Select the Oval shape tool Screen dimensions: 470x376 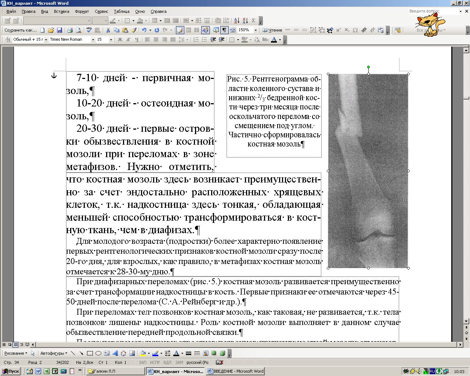tap(98, 353)
